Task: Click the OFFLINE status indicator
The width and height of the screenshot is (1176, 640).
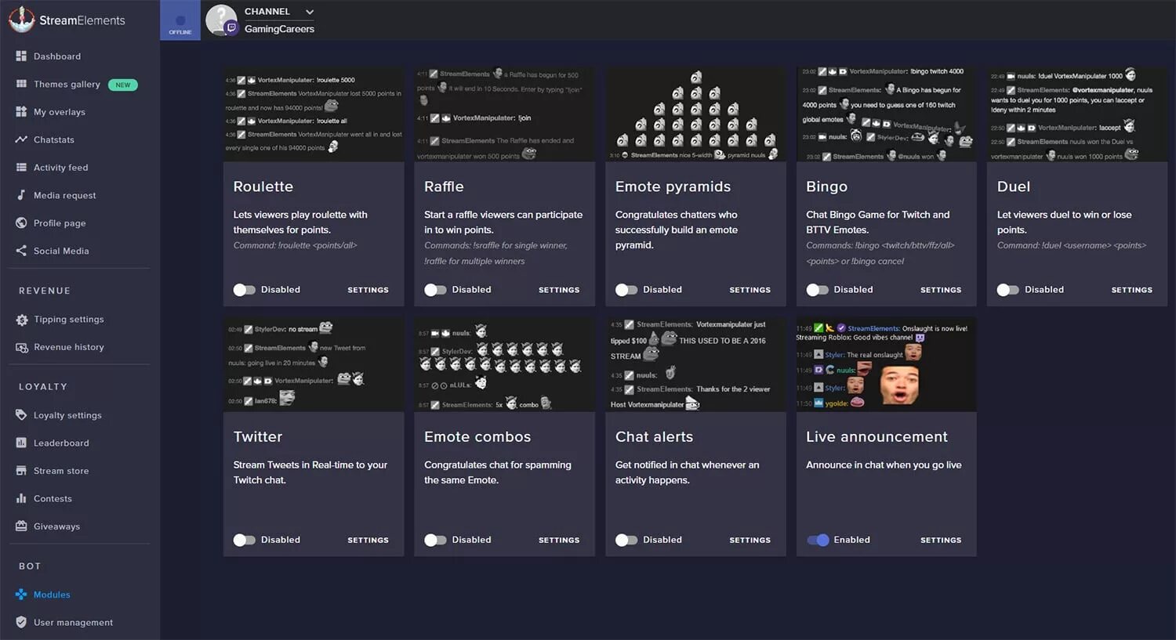Action: click(180, 21)
